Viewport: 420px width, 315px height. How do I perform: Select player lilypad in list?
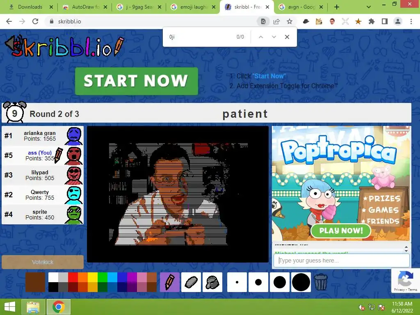click(x=43, y=175)
